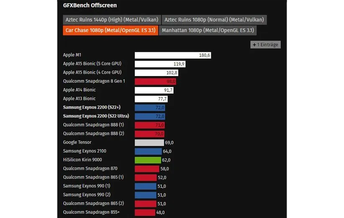Select Aztec Ruins 1080p (Normal) tab
344x218 pixels.
click(x=214, y=20)
